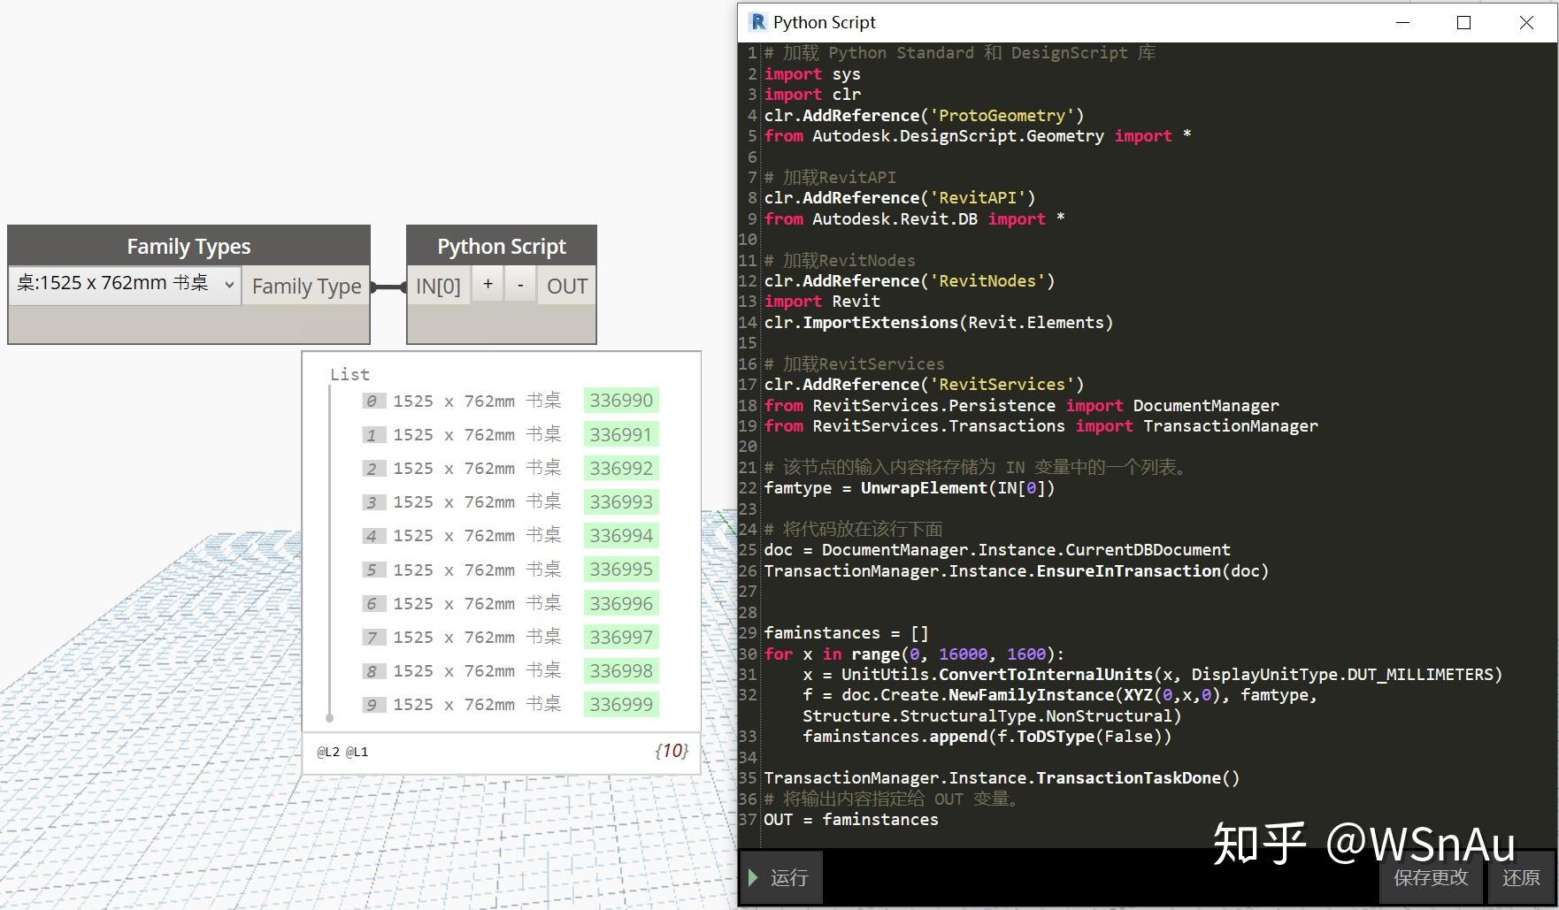Click the 保存更改 save changes button
1559x910 pixels.
click(x=1430, y=878)
